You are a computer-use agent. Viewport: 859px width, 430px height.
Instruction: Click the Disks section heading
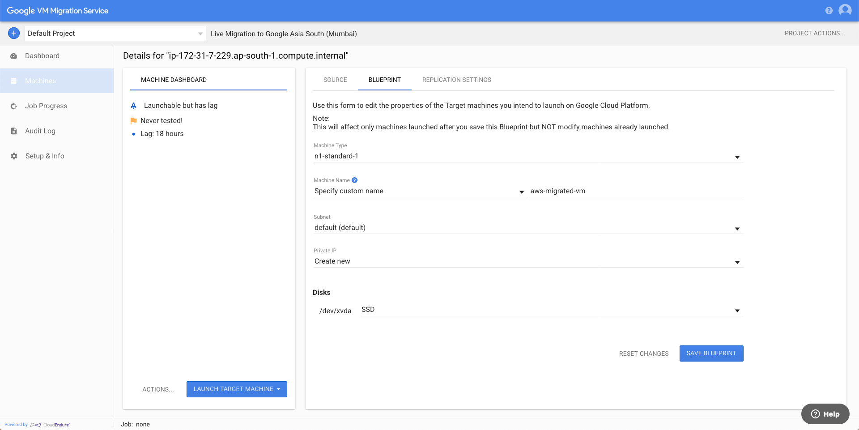click(x=322, y=293)
